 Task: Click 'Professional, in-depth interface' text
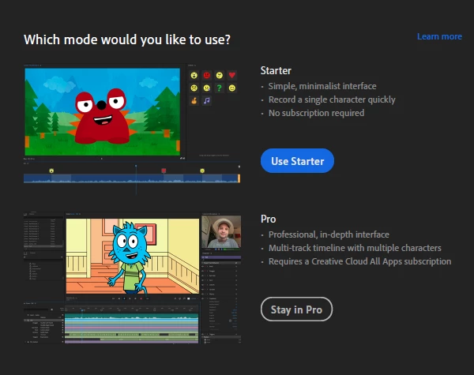tap(329, 234)
